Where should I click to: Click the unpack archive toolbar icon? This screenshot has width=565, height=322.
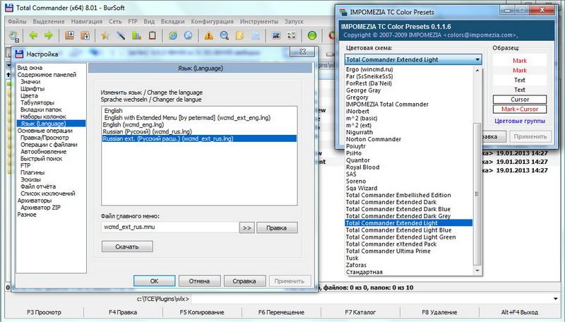click(x=85, y=35)
